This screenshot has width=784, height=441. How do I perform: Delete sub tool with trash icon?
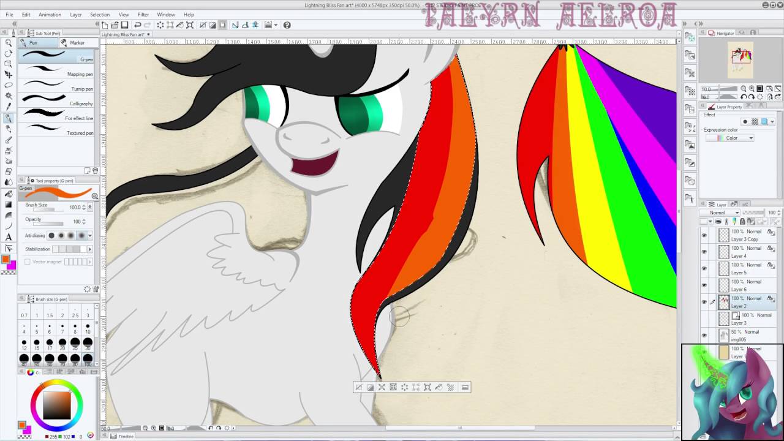coord(95,171)
